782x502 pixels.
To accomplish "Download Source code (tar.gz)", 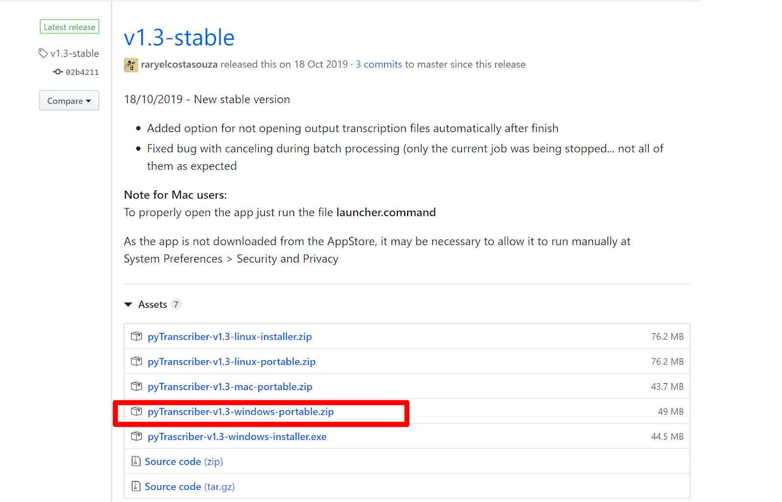I will [x=190, y=486].
